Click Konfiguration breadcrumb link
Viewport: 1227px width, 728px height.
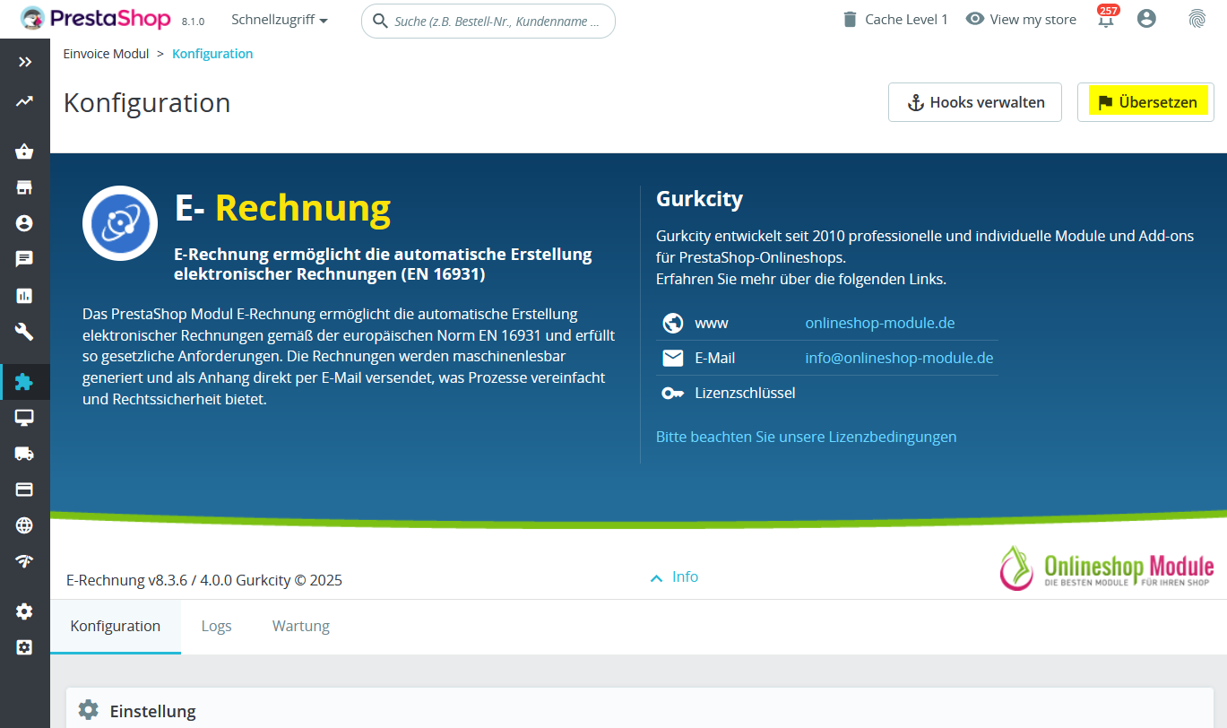click(x=212, y=54)
